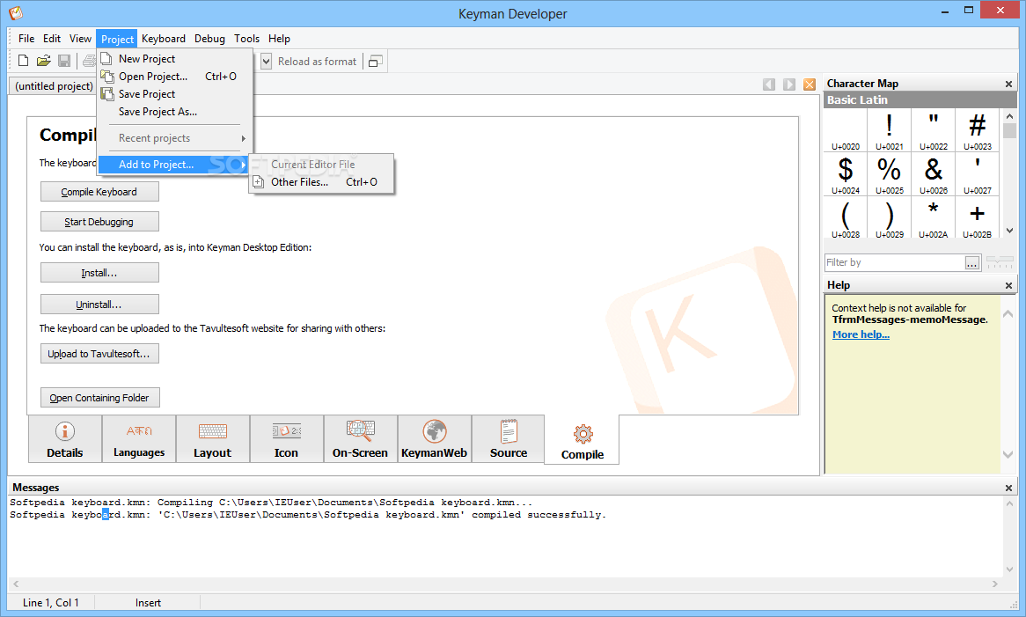Open the Edit menu
The width and height of the screenshot is (1026, 617).
pos(52,39)
